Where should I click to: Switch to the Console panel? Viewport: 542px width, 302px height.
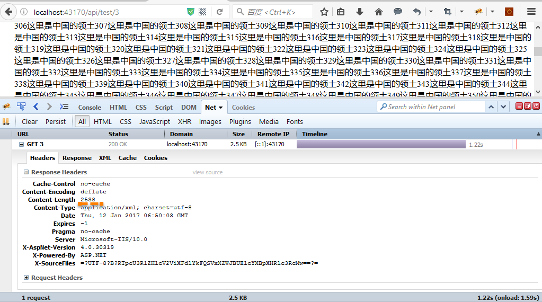[90, 108]
